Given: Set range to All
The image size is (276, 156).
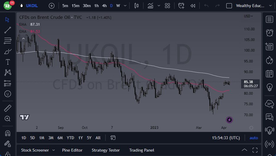Looking at the screenshot, I should click(x=98, y=138).
